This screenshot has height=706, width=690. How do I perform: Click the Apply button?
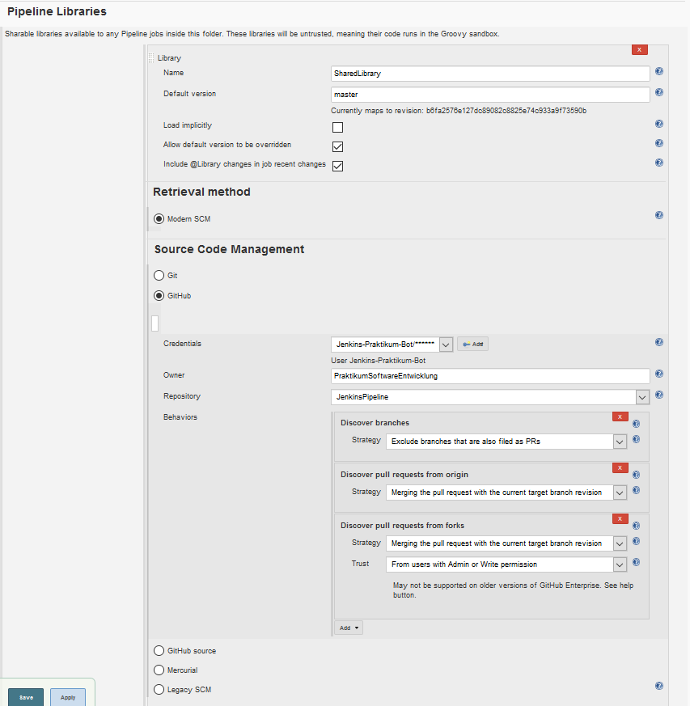point(67,696)
